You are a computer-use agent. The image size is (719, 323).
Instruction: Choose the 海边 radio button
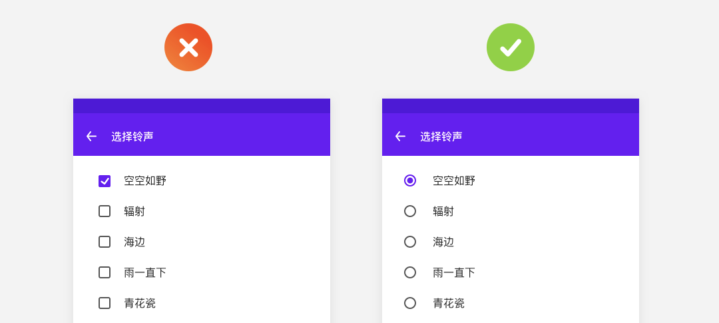(410, 242)
